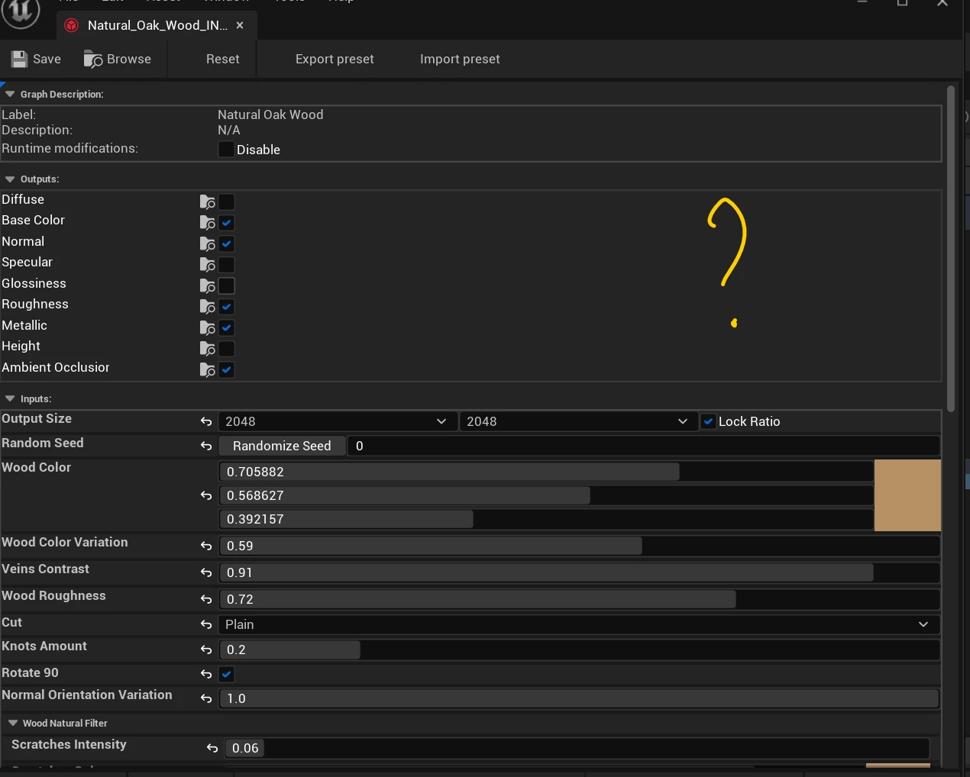Reset Wood Roughness to default
970x777 pixels.
[206, 599]
